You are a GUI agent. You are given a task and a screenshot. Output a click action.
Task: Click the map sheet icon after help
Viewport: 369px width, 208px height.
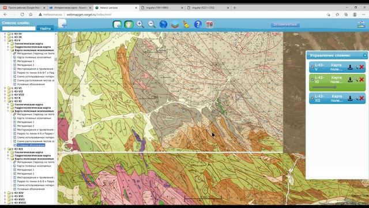point(209,24)
